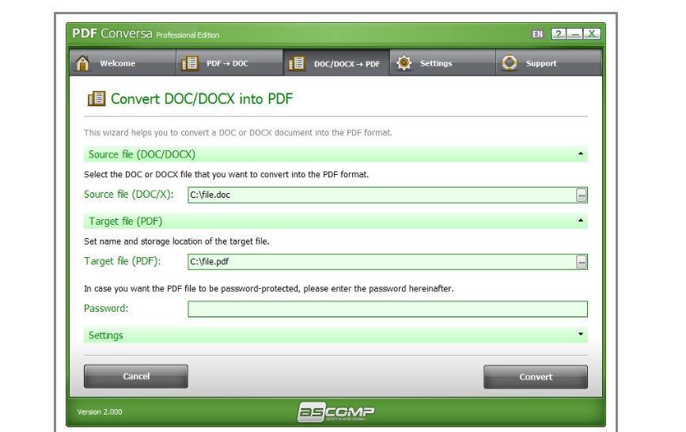686x432 pixels.
Task: Click the Convert button
Action: point(536,377)
